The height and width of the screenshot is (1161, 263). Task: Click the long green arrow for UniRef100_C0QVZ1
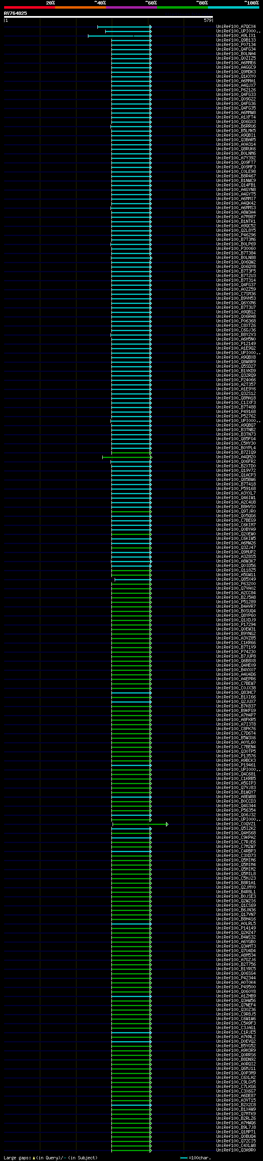140,825
